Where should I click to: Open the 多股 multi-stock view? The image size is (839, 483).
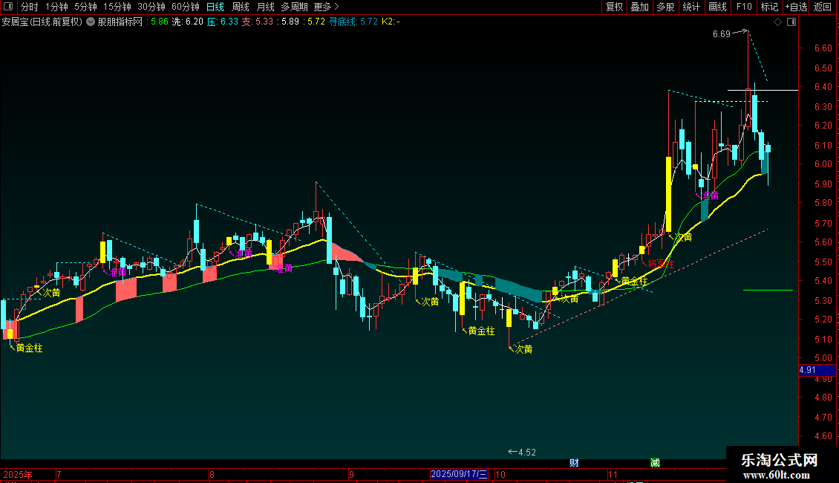coord(665,7)
